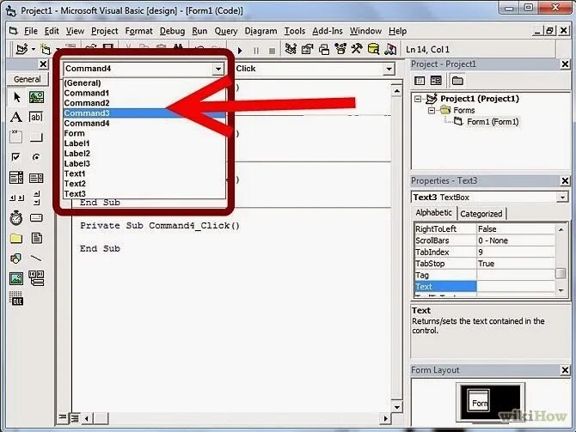Select Form1 (Form1) in project tree

pos(493,122)
